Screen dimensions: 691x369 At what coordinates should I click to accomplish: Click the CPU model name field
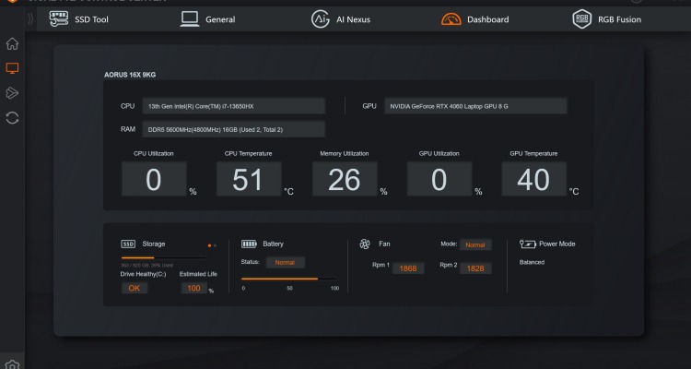(x=234, y=106)
